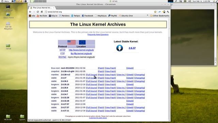Open the 500 GB Filesystem desktop icon
Screen dimensions: 218x123
coord(8,26)
